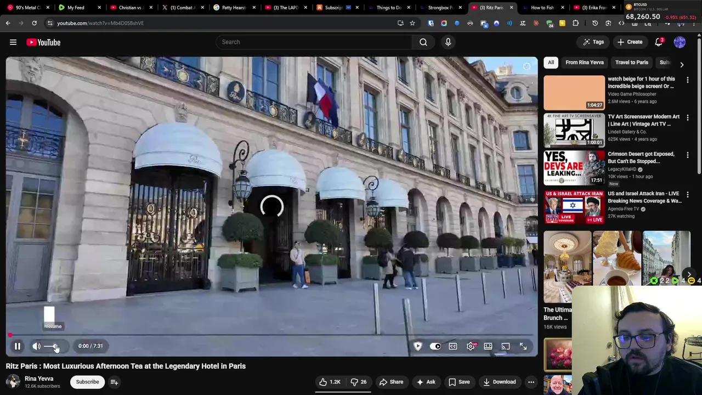Image resolution: width=702 pixels, height=395 pixels.
Task: Reload the page
Action: tap(34, 23)
